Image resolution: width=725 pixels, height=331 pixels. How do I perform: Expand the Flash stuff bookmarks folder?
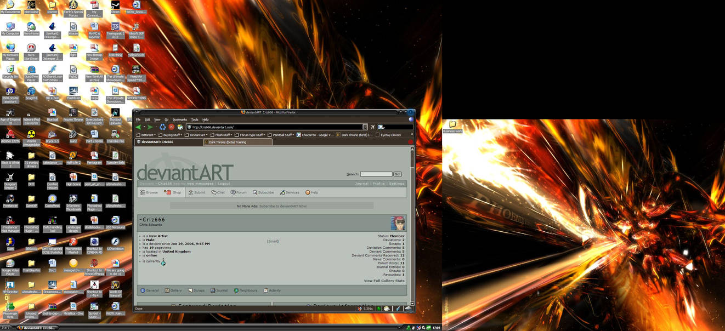coord(222,135)
